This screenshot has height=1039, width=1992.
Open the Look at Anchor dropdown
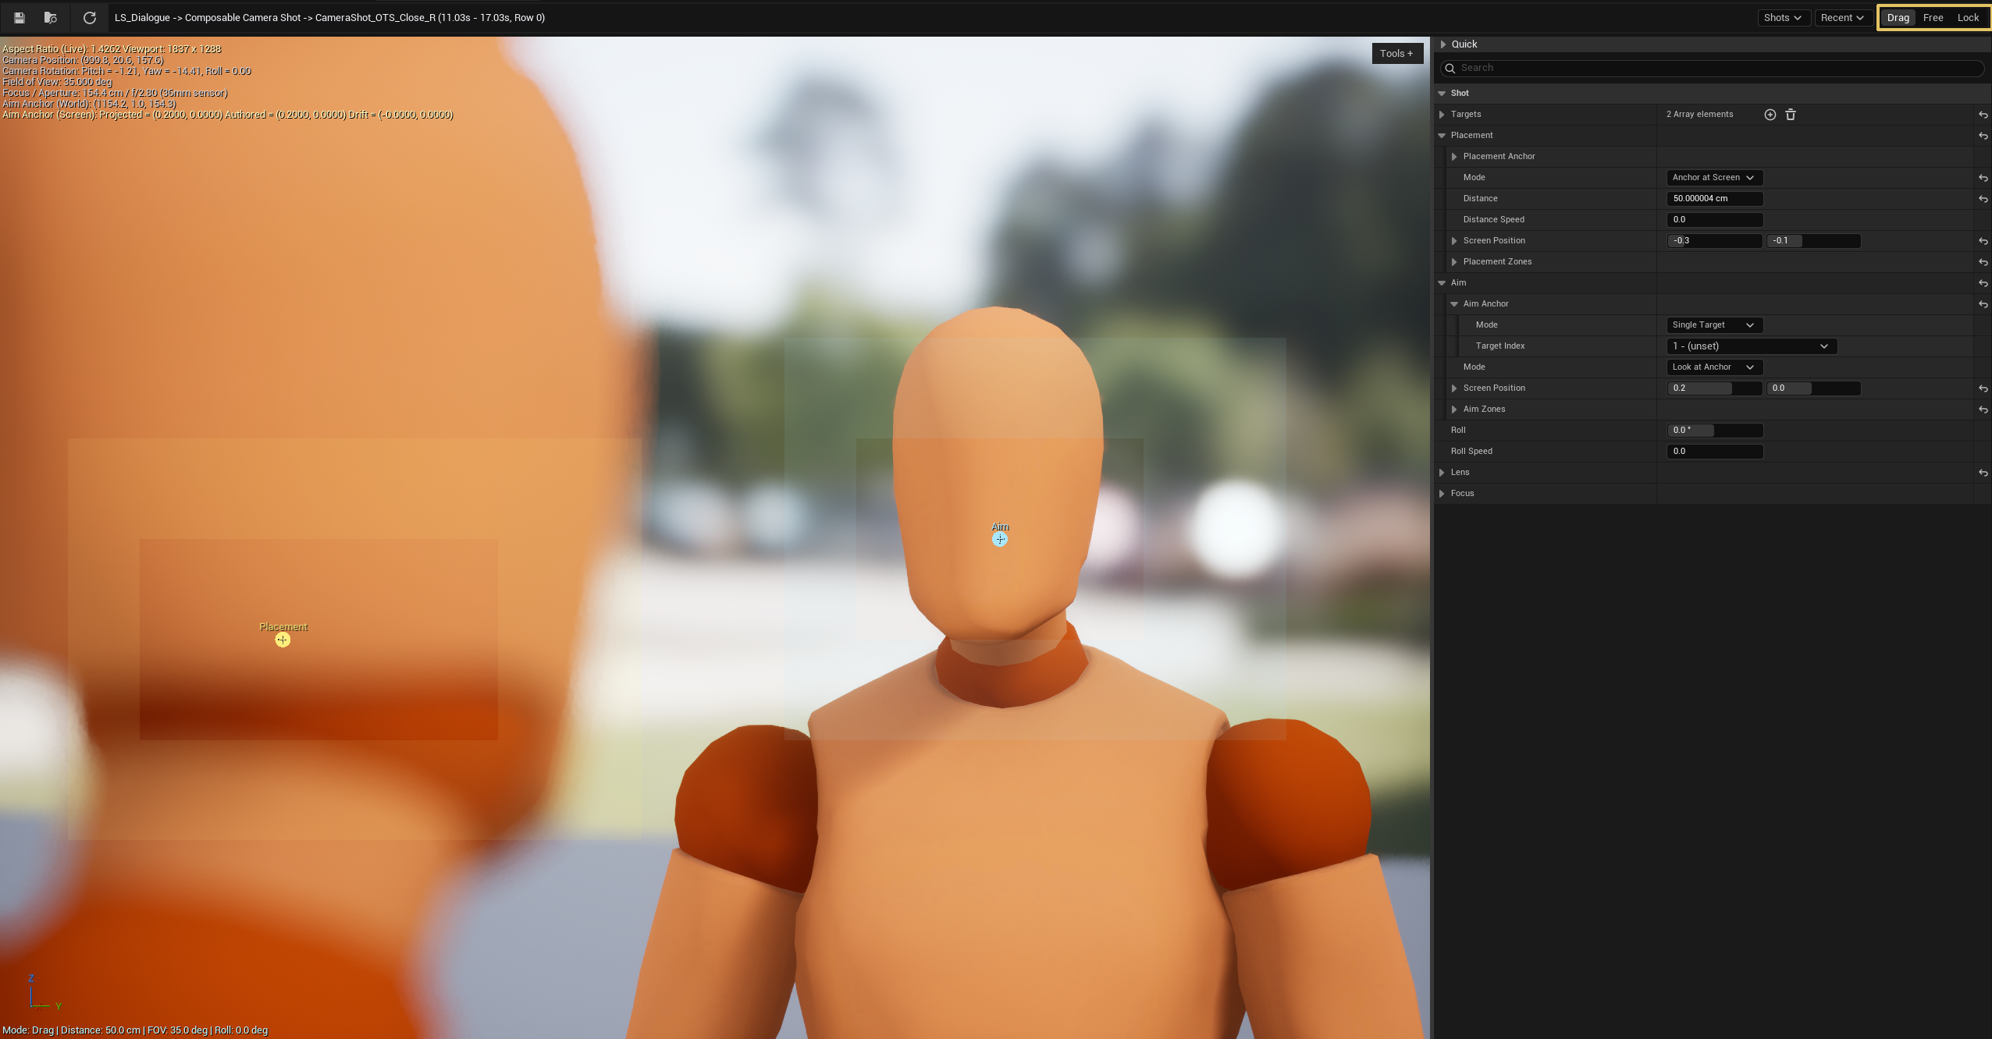click(x=1714, y=367)
